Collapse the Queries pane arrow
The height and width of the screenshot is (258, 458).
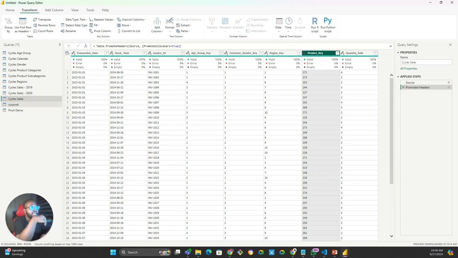click(x=60, y=45)
